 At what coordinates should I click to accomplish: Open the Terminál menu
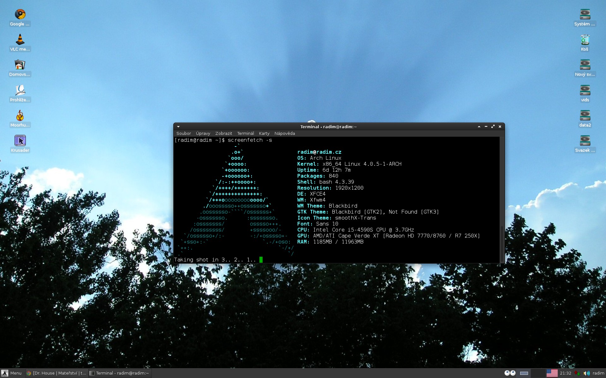(x=246, y=133)
